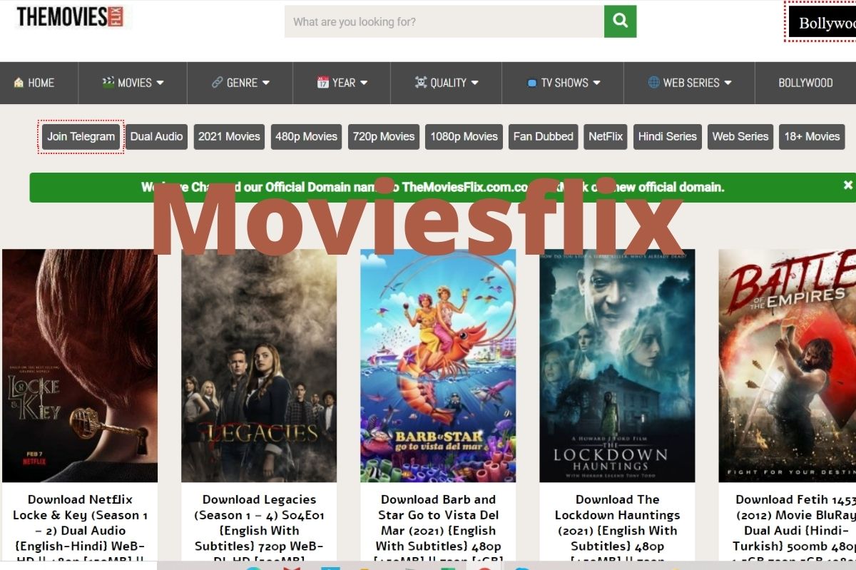The image size is (856, 570).
Task: Click the MOVIES menu label
Action: pyautogui.click(x=135, y=83)
